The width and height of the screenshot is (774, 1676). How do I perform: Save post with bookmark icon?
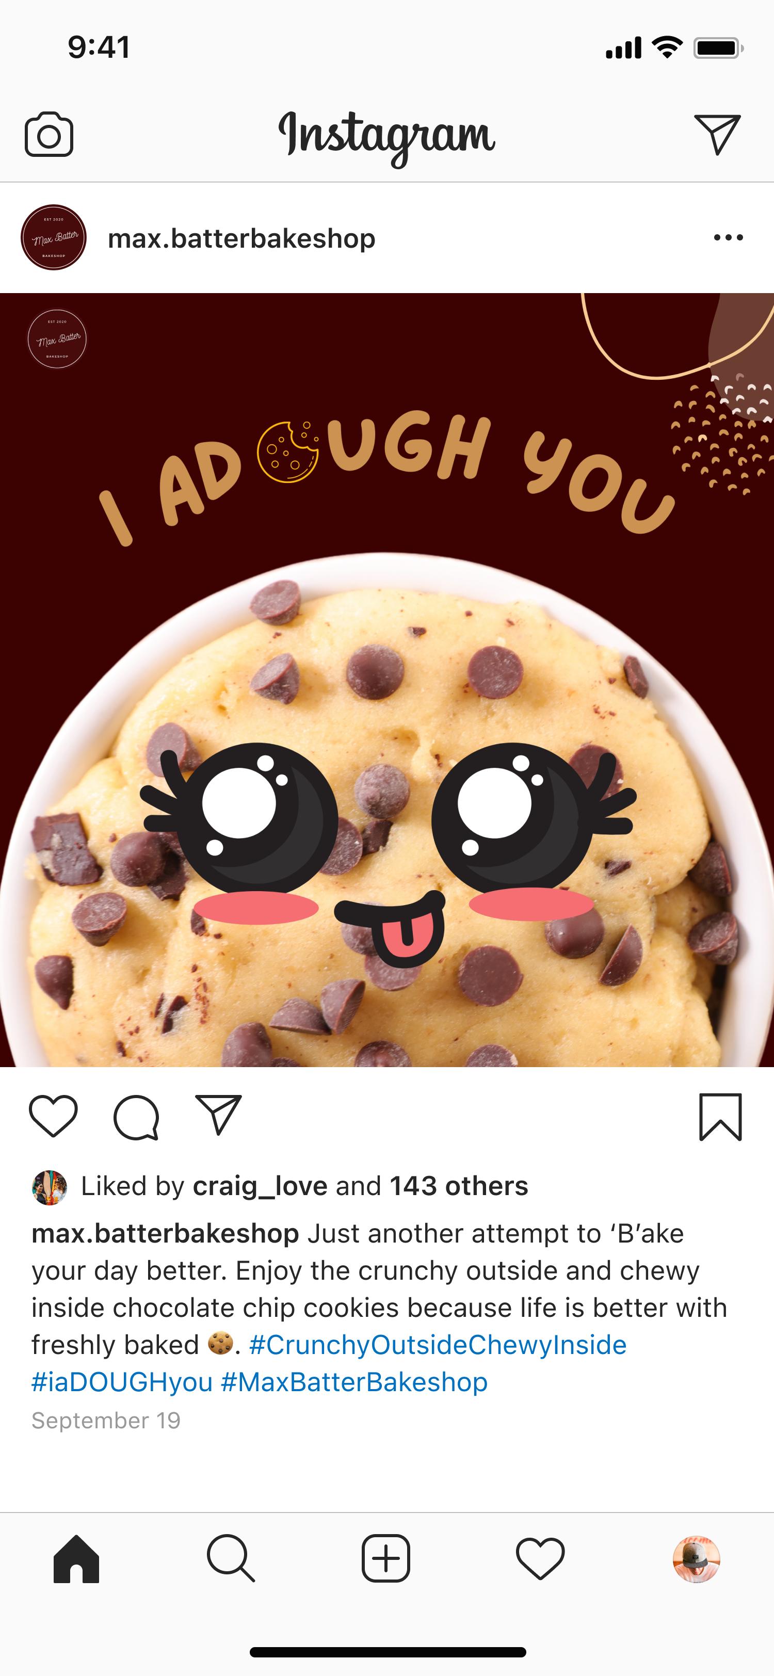[x=720, y=1117]
